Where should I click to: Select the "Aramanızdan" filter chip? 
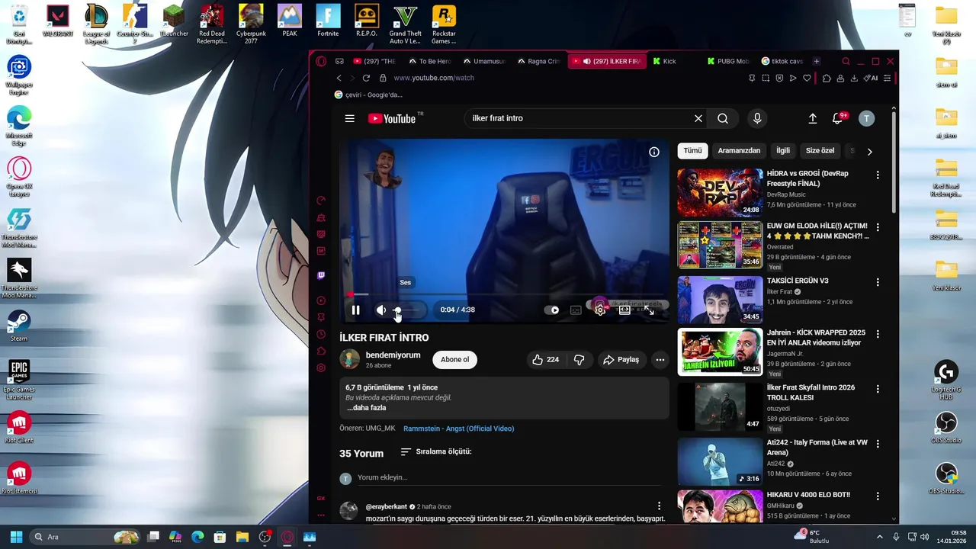coord(739,151)
